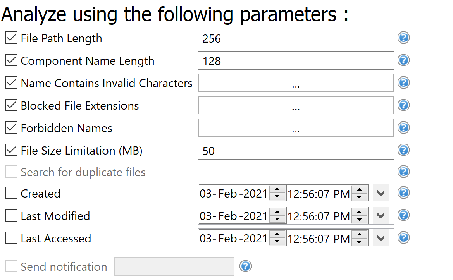The height and width of the screenshot is (280, 453).
Task: Click help icon for Name Contains Invalid Characters
Action: click(x=403, y=83)
